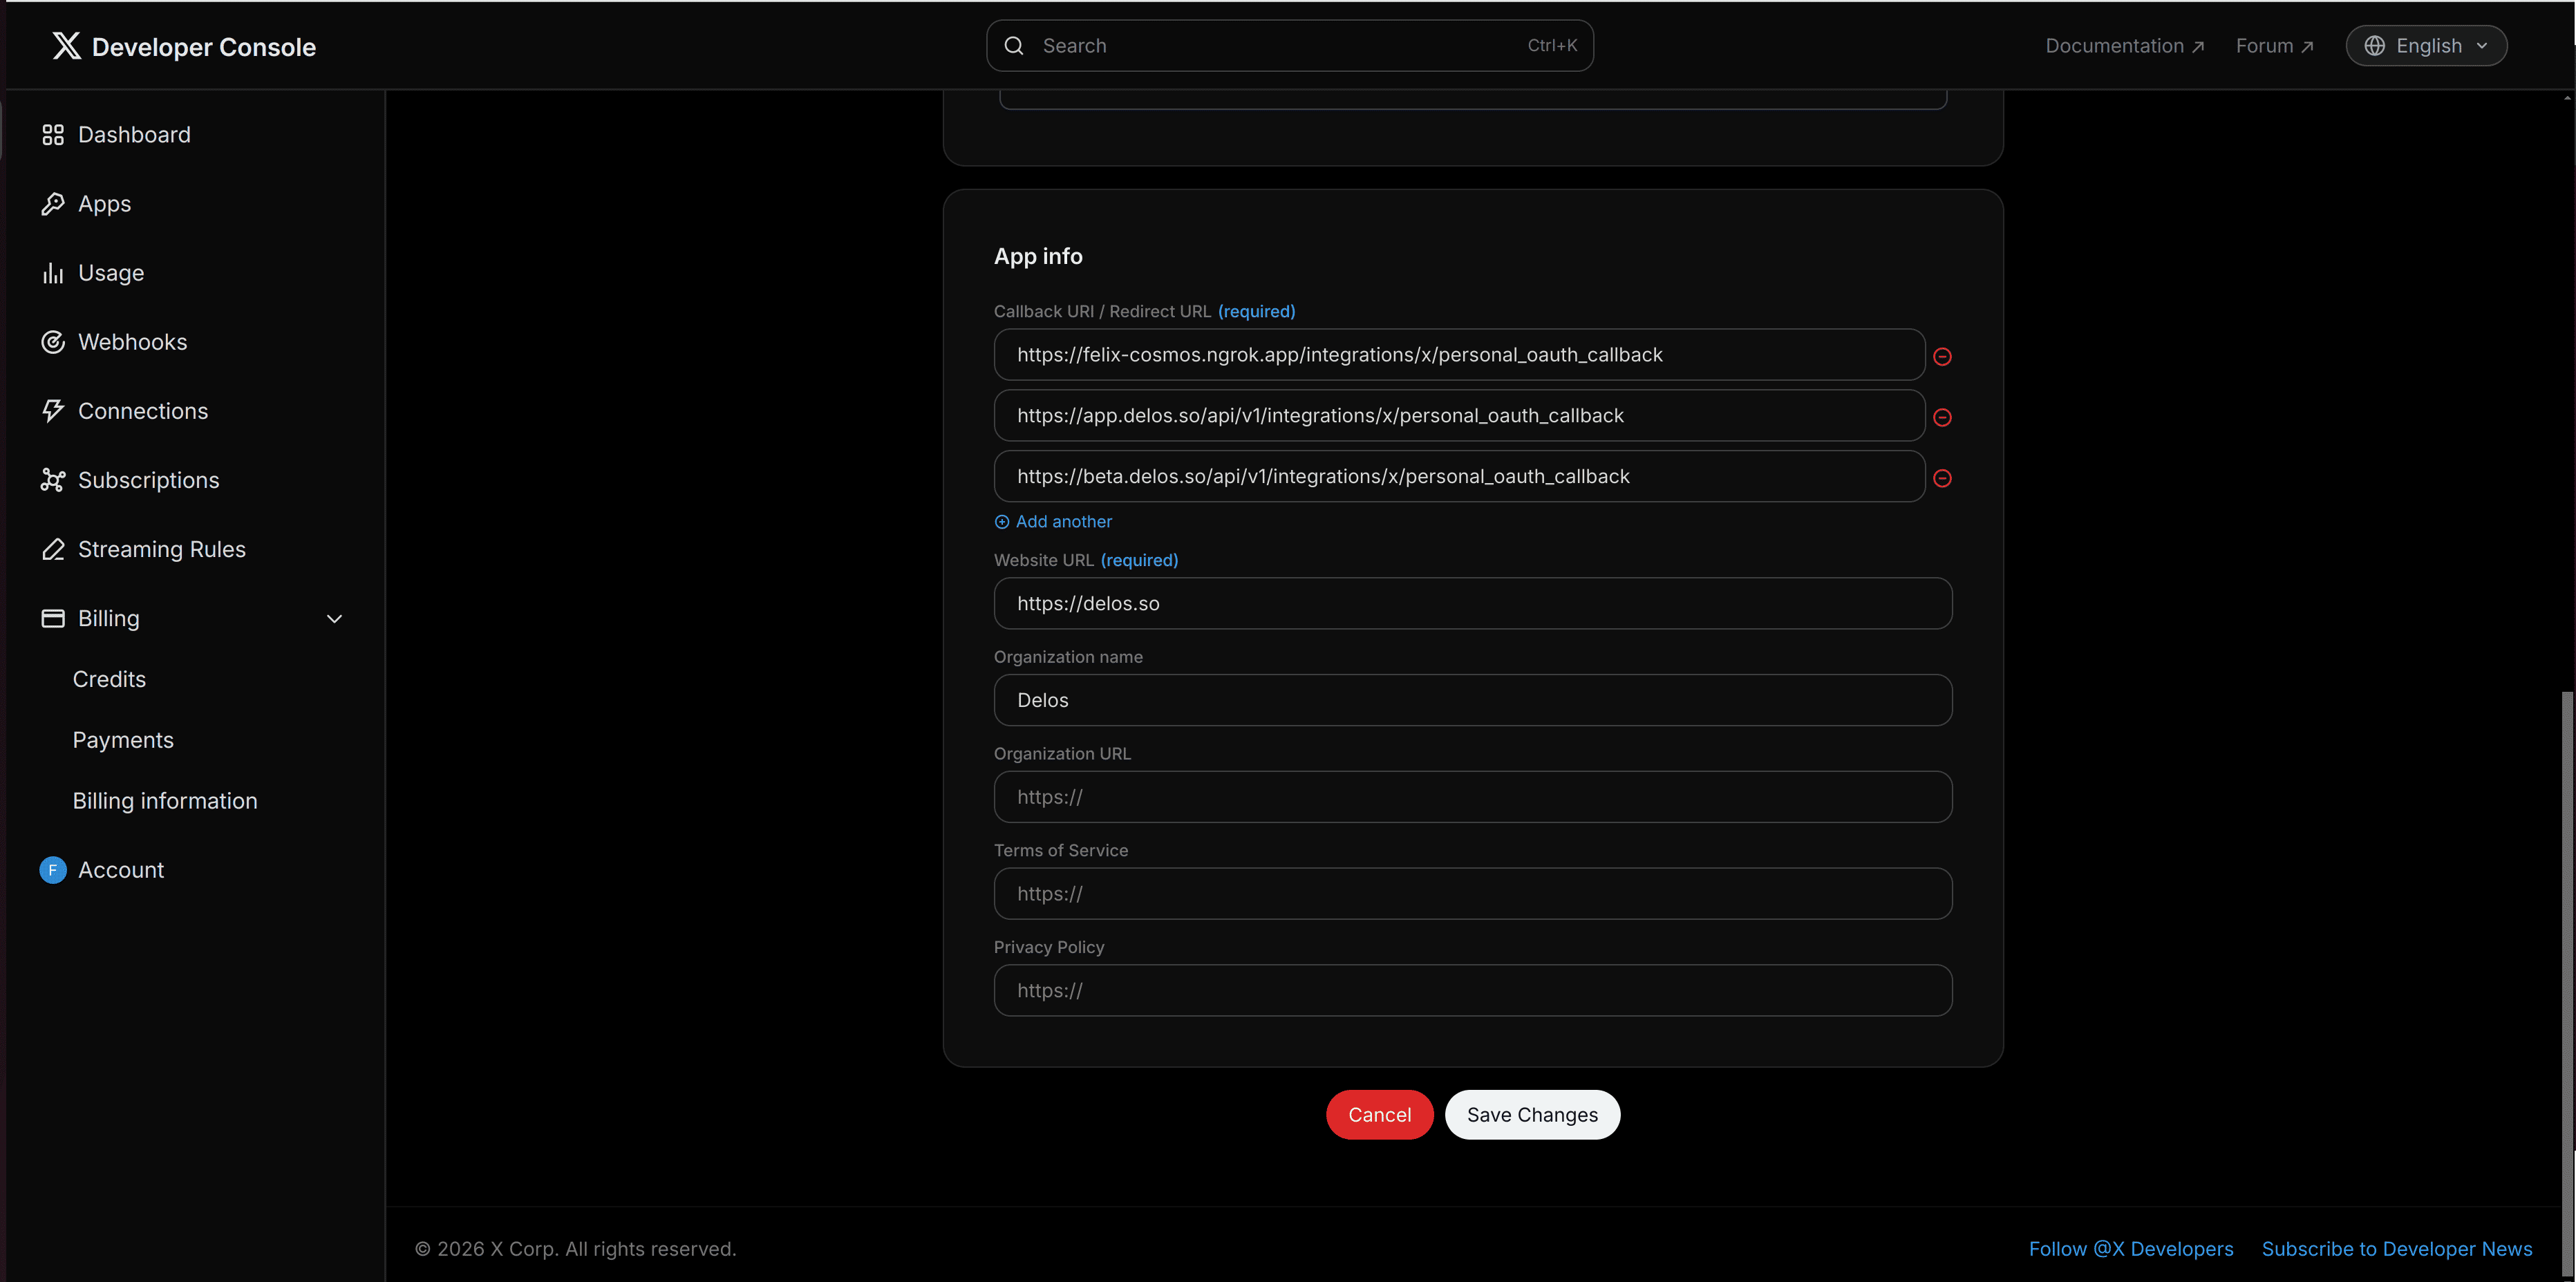This screenshot has width=2576, height=1282.
Task: Follow @X Developers link
Action: tap(2130, 1249)
